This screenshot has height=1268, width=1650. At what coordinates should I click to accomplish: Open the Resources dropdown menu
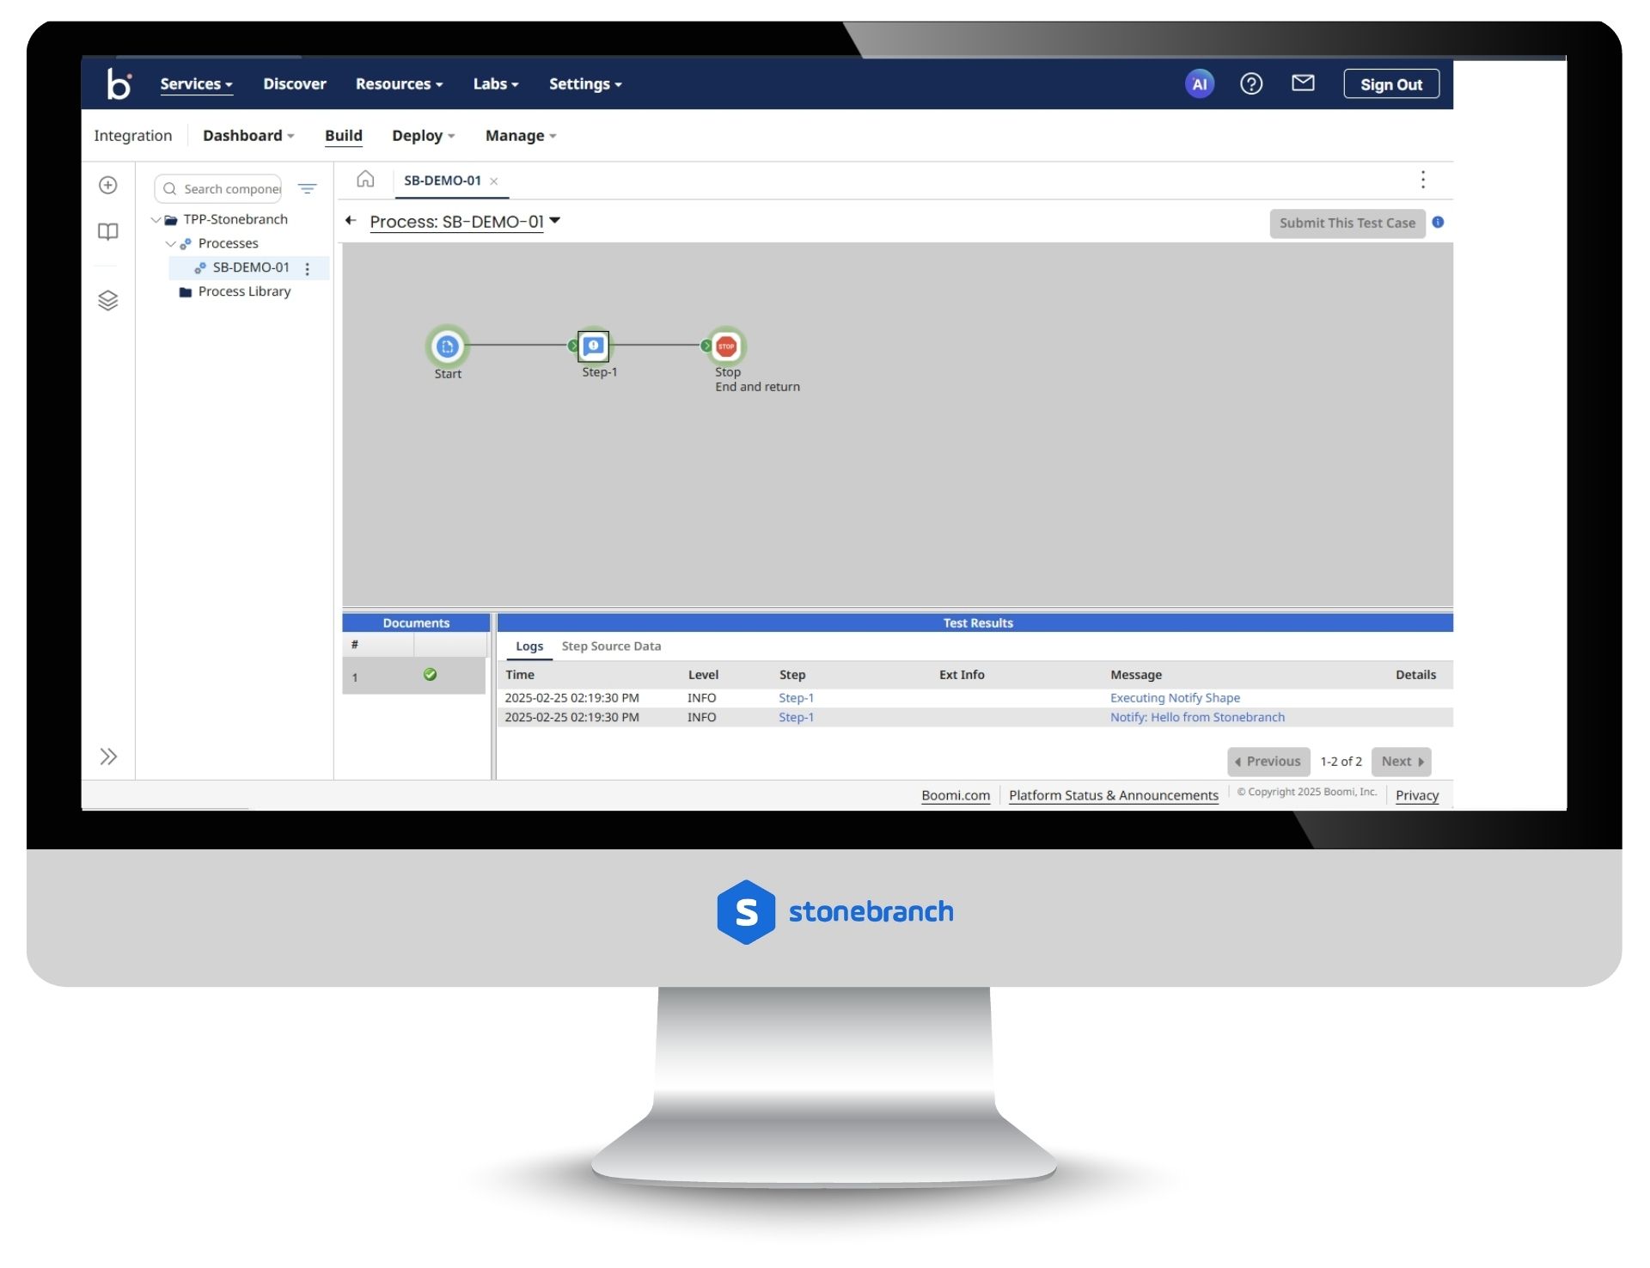pos(399,84)
